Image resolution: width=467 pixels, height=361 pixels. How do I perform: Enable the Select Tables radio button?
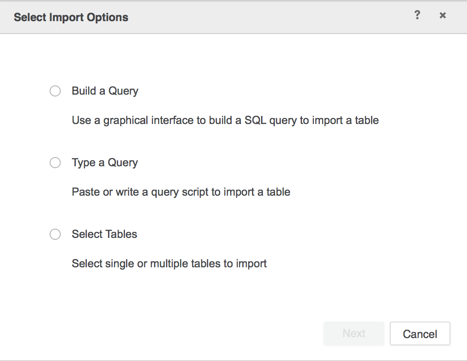click(x=55, y=234)
